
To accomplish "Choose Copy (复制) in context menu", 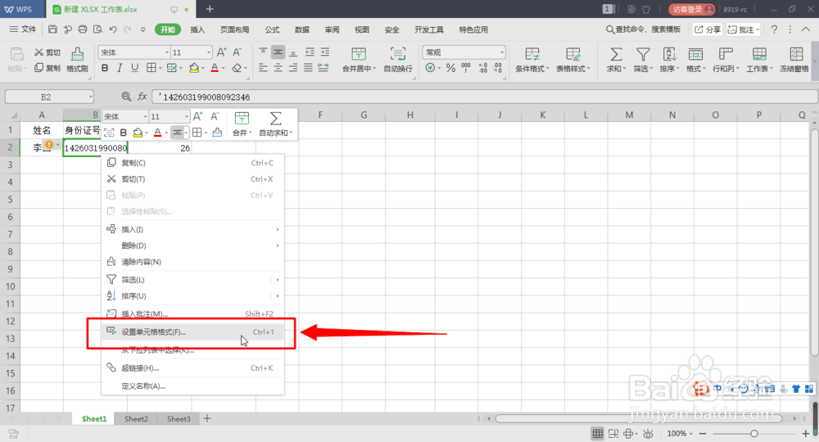I will (192, 163).
